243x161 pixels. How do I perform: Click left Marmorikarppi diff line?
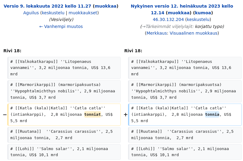(64, 91)
